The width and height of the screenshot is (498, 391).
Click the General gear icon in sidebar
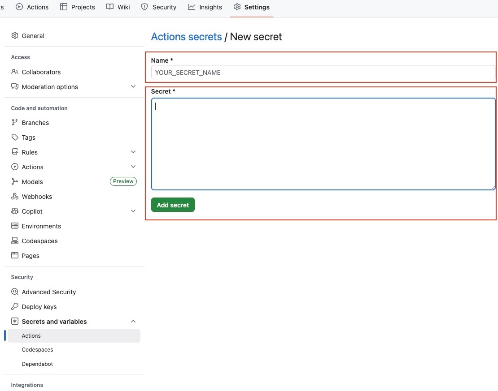coord(15,36)
